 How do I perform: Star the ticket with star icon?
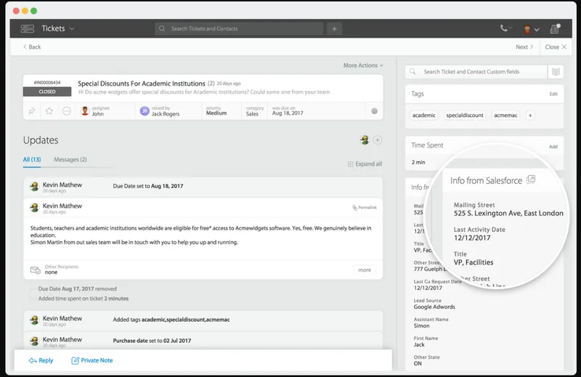click(x=49, y=111)
